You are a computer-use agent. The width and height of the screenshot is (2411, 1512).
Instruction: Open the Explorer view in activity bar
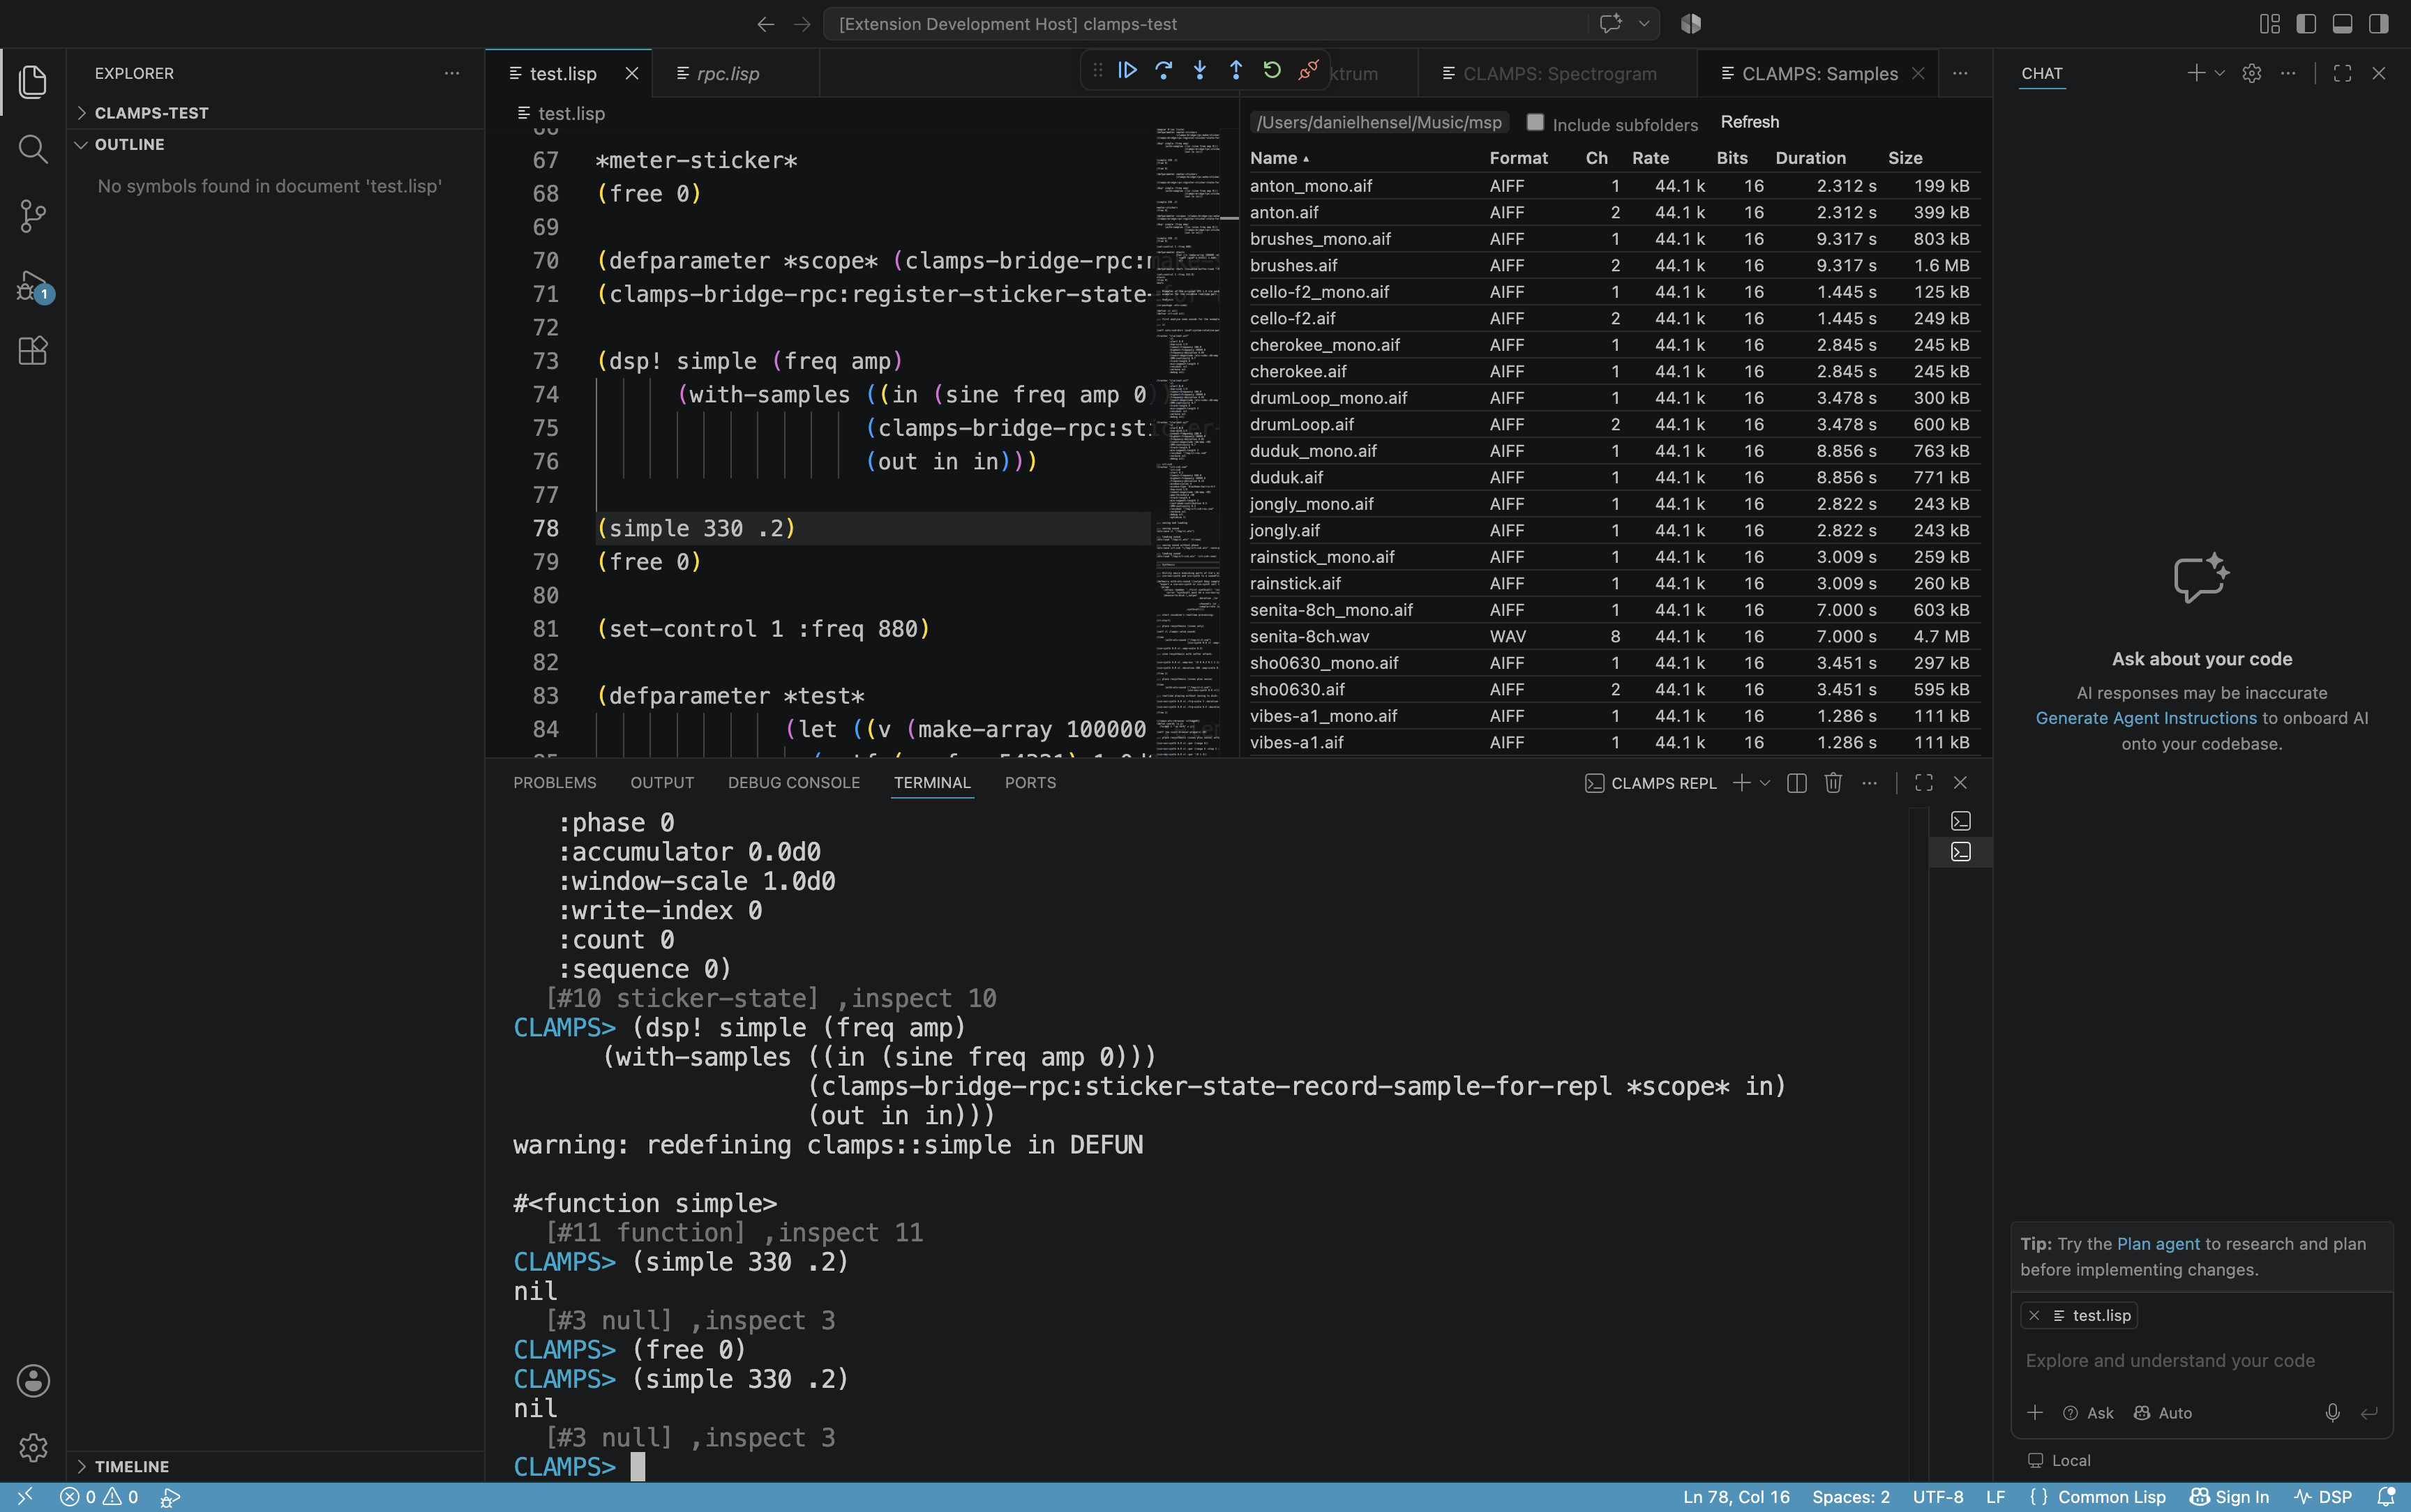pos(33,81)
